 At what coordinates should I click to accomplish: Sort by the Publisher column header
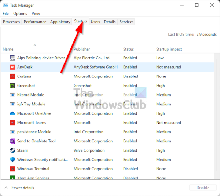[x=82, y=49]
